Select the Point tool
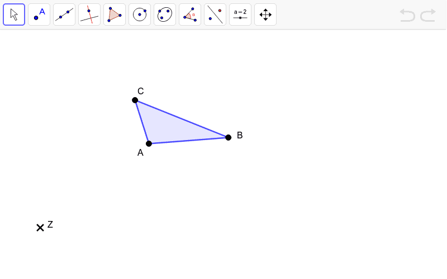Viewport: 447px width, 279px height. click(39, 15)
